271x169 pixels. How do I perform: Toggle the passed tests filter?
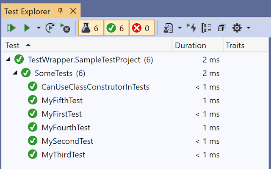click(x=116, y=28)
